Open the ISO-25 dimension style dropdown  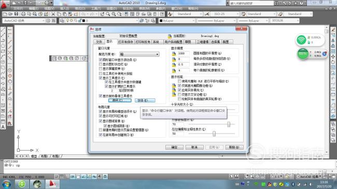click(x=224, y=14)
